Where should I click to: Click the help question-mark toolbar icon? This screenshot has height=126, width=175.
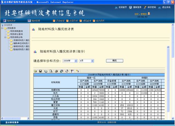pyautogui.click(x=77, y=71)
